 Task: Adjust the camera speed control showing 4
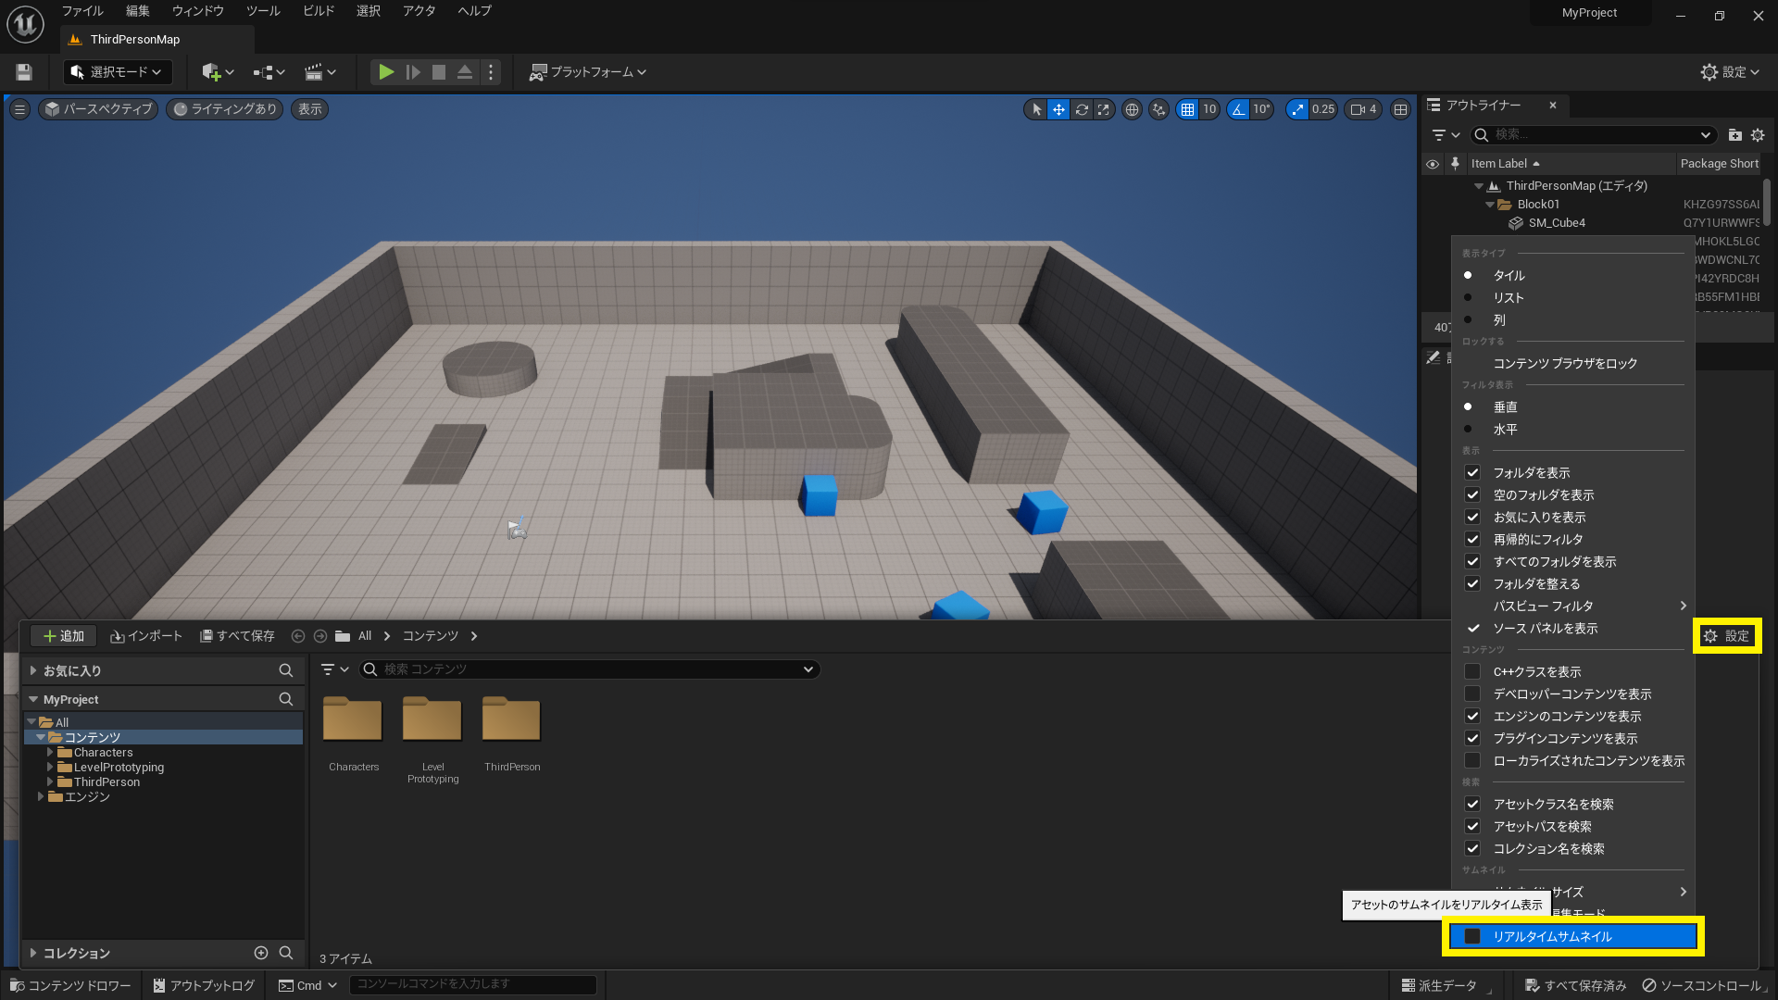point(1362,109)
